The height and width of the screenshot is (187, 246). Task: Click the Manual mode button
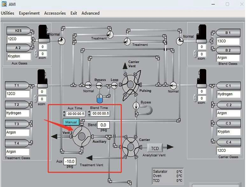[71, 122]
